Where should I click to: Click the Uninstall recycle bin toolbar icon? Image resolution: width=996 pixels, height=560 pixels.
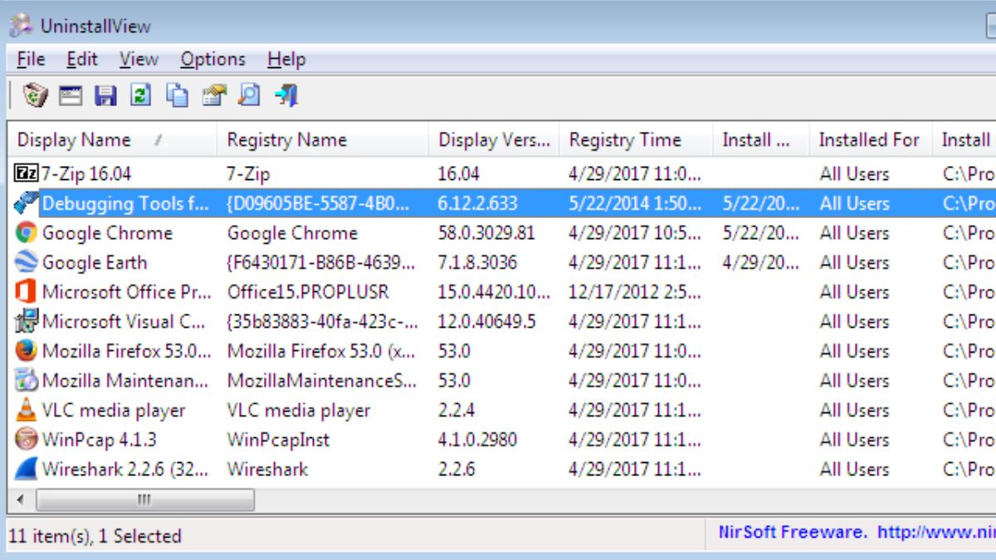click(x=35, y=95)
